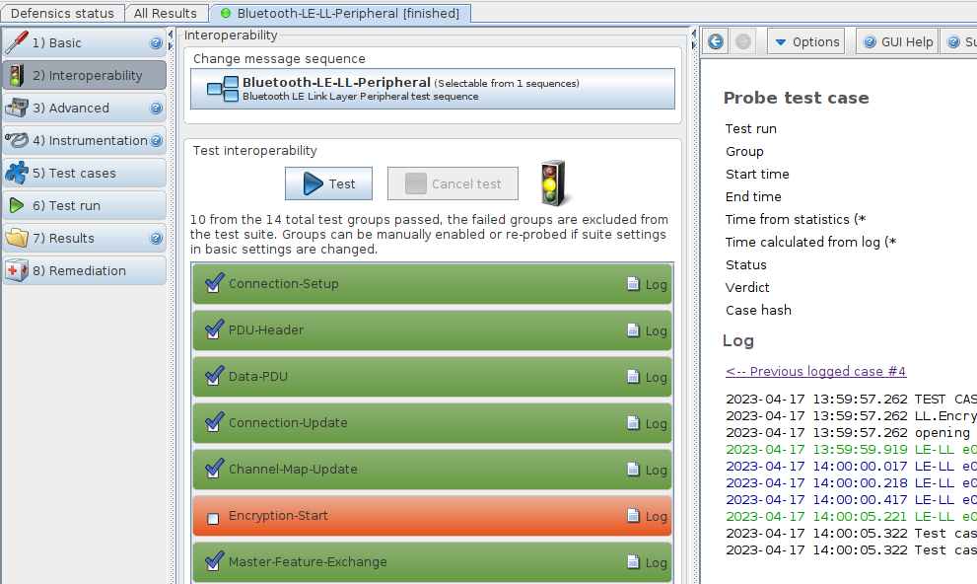977x584 pixels.
Task: Click the back arrow navigation icon
Action: pyautogui.click(x=716, y=41)
